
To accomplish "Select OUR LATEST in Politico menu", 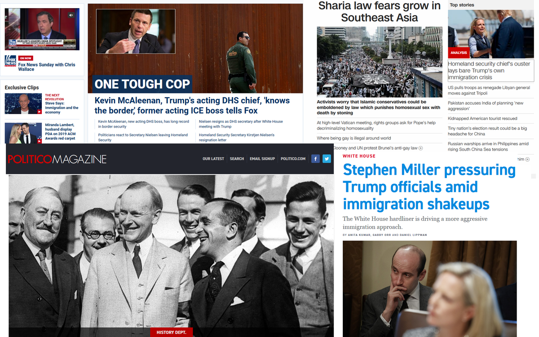I will click(213, 159).
